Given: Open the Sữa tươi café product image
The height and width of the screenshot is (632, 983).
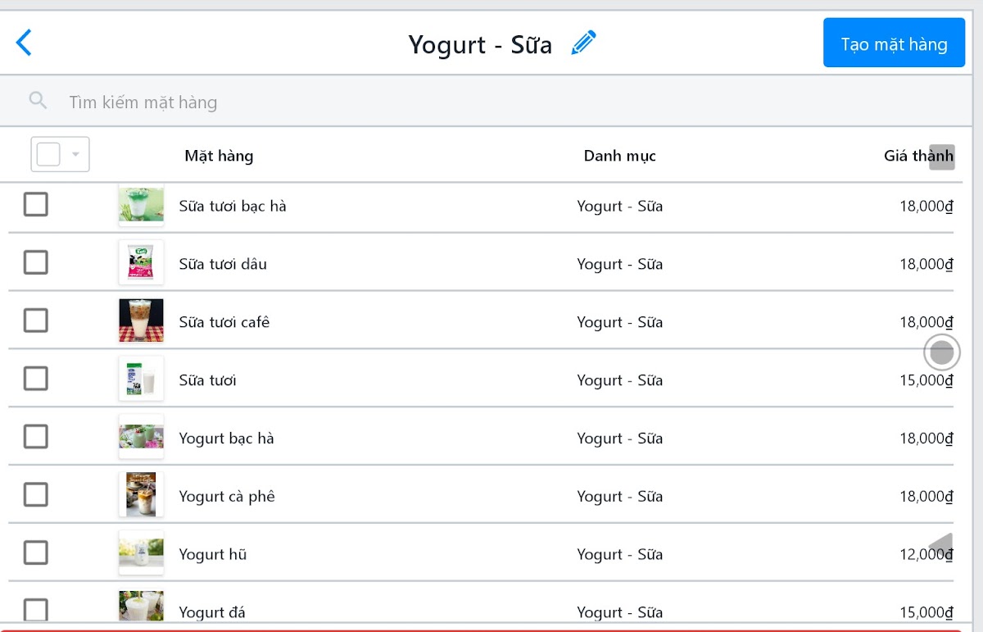Looking at the screenshot, I should click(x=141, y=321).
